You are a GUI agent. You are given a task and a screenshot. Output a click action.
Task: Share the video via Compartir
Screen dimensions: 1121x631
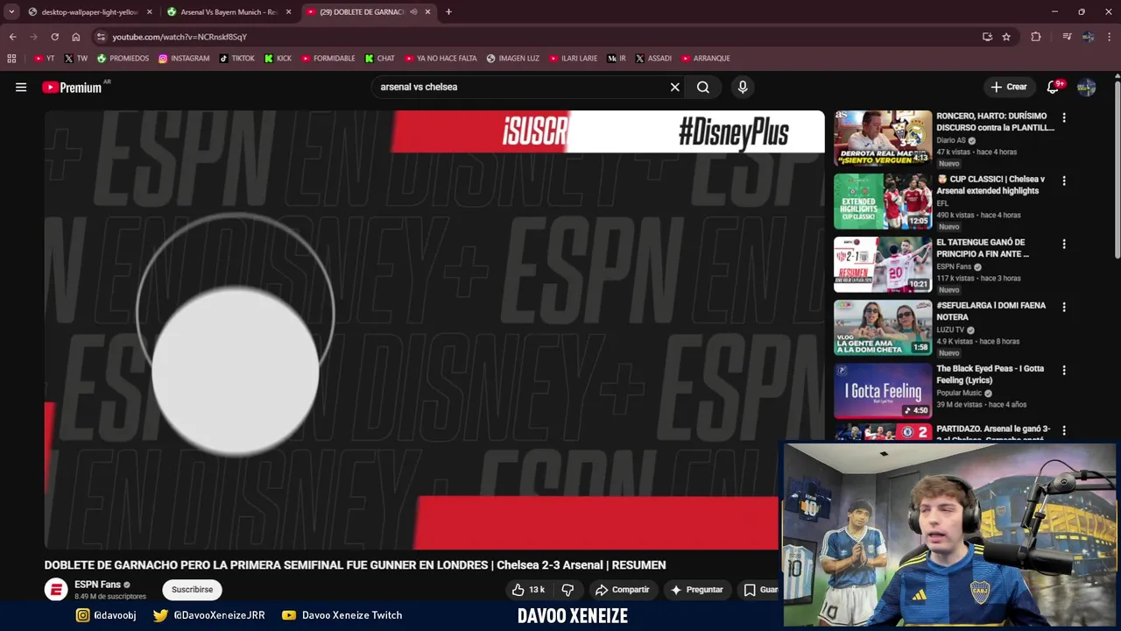[x=623, y=590]
